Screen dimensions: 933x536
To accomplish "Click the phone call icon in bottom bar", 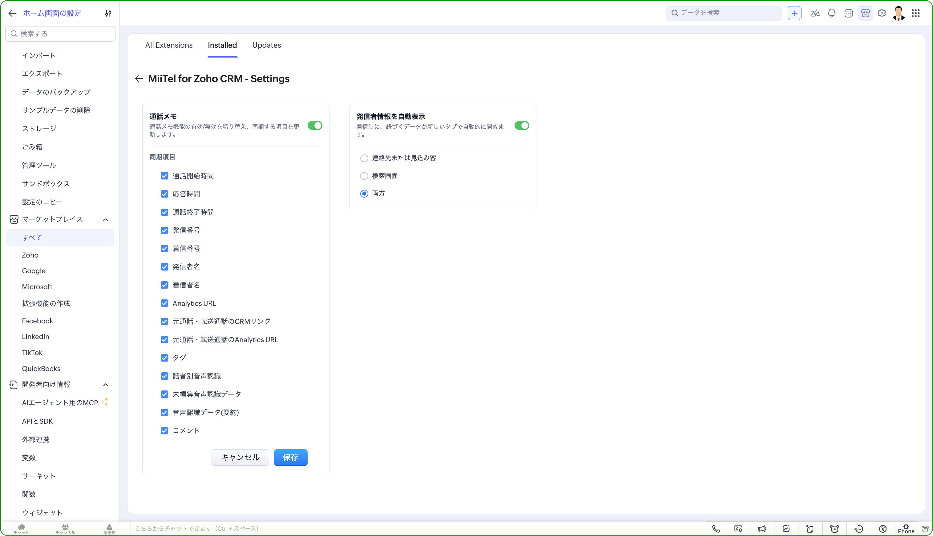I will coord(716,529).
